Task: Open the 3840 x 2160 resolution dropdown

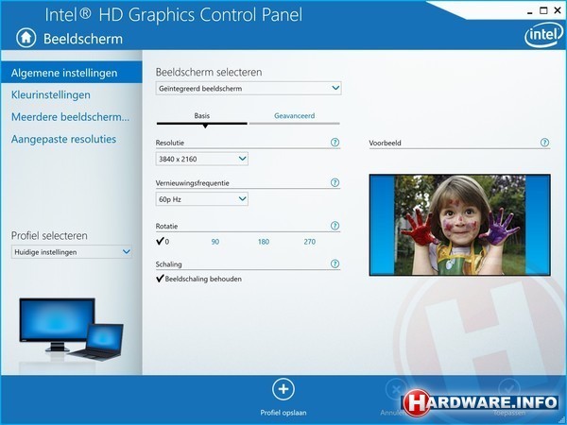Action: click(202, 159)
